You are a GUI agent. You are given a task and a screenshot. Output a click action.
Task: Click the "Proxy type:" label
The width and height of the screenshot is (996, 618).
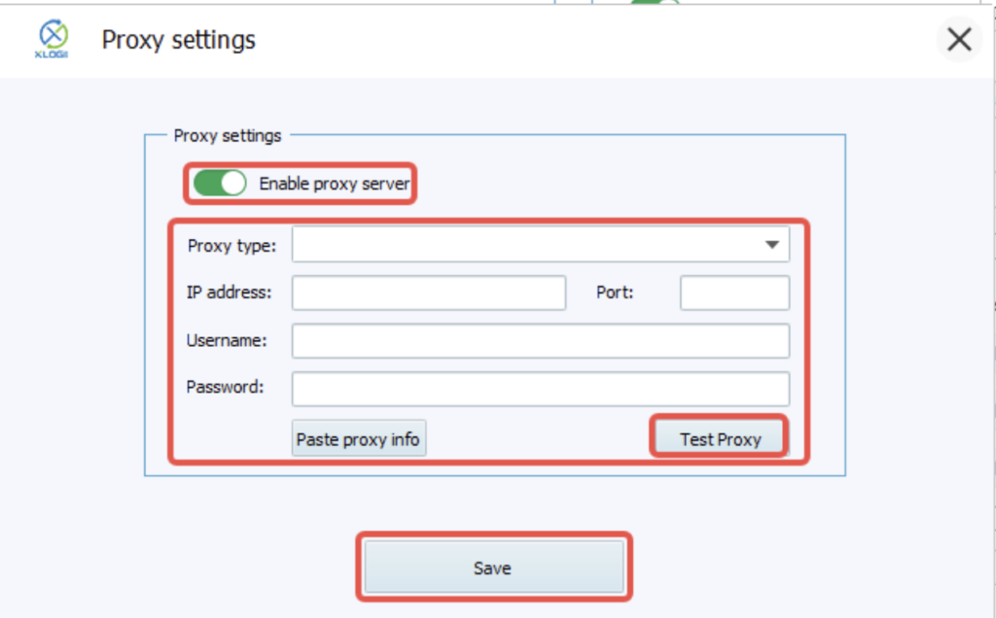[231, 246]
